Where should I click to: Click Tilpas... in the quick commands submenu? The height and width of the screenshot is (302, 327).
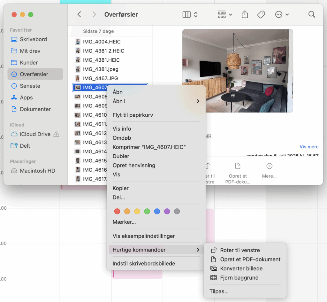click(219, 291)
